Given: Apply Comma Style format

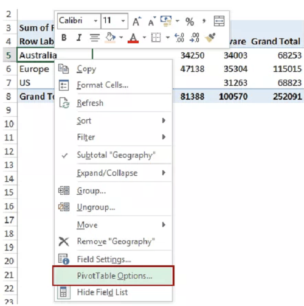Looking at the screenshot, I should [x=204, y=21].
